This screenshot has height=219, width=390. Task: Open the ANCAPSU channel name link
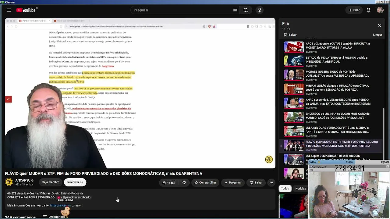pos(23,180)
